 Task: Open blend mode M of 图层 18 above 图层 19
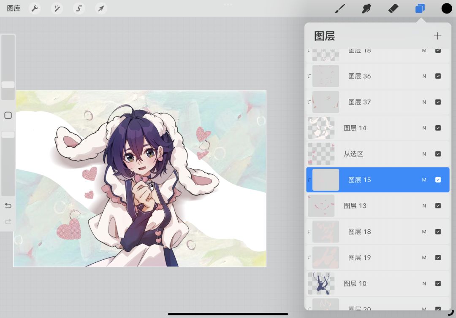tap(424, 232)
